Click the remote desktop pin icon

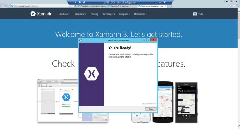click(80, 2)
